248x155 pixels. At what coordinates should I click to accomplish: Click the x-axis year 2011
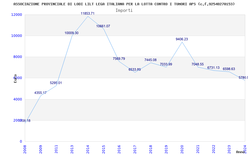pos(56,149)
